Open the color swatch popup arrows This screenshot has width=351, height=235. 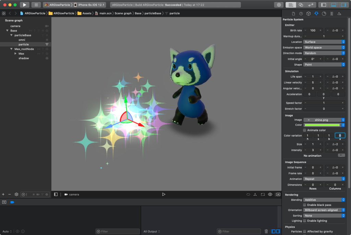click(343, 125)
